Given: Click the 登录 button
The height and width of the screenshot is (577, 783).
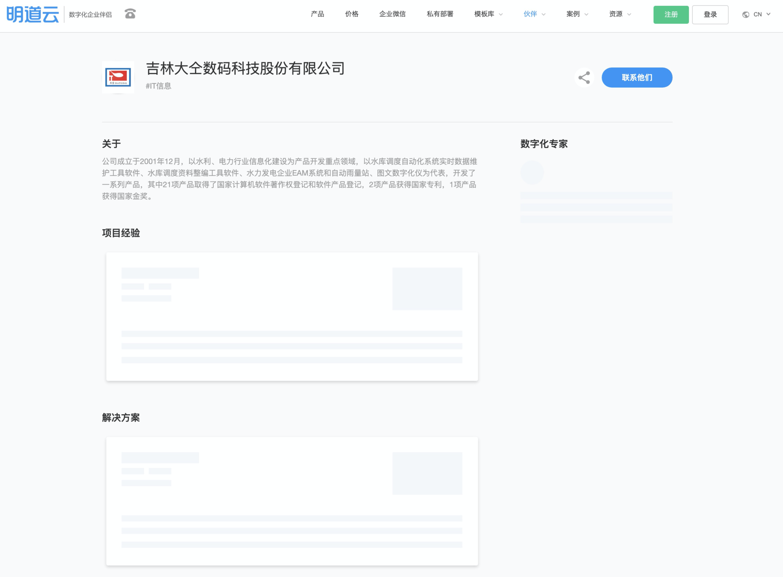Looking at the screenshot, I should 710,15.
